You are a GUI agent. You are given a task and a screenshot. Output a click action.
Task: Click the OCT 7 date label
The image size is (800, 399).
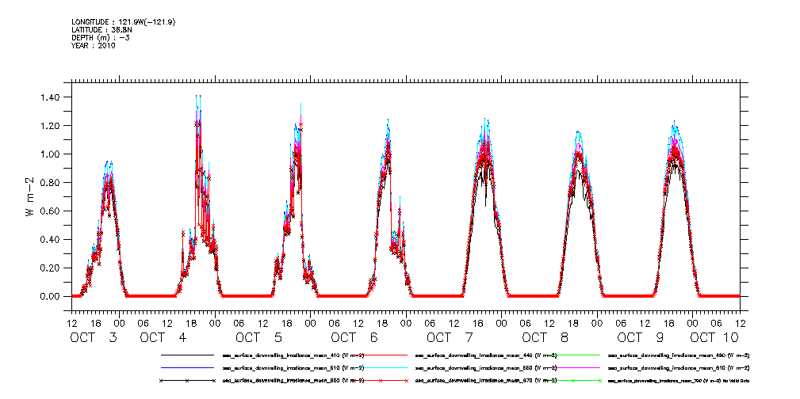click(x=451, y=337)
